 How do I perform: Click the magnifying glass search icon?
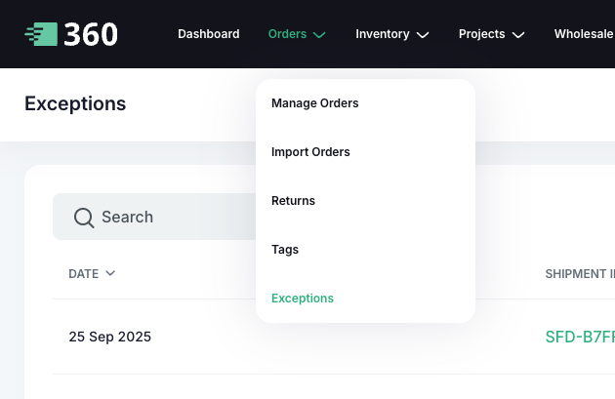click(84, 217)
